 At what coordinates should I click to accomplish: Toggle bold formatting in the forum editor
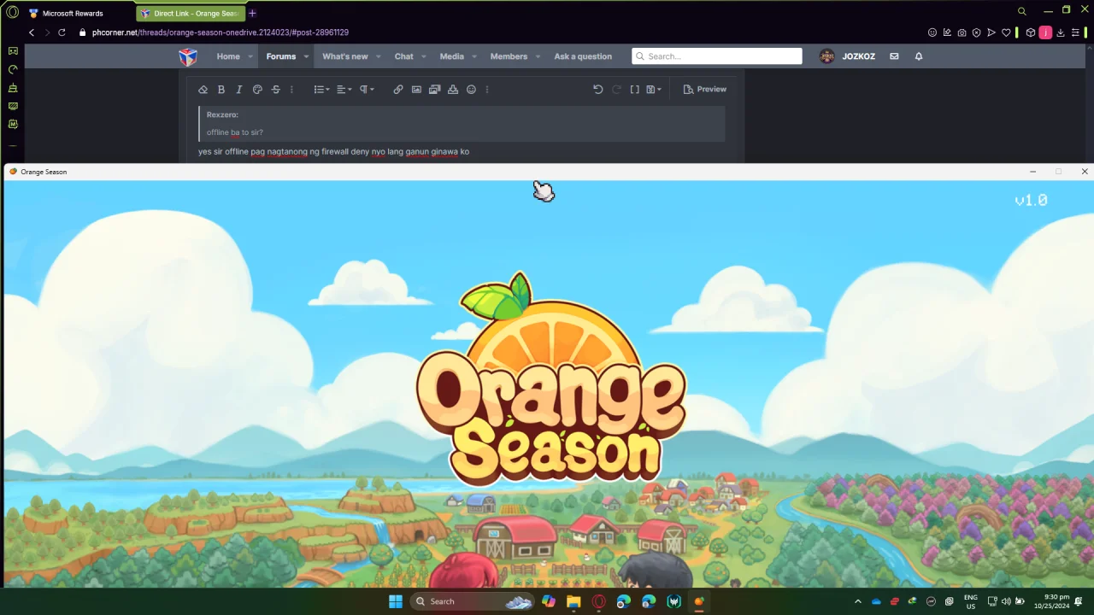coord(221,90)
